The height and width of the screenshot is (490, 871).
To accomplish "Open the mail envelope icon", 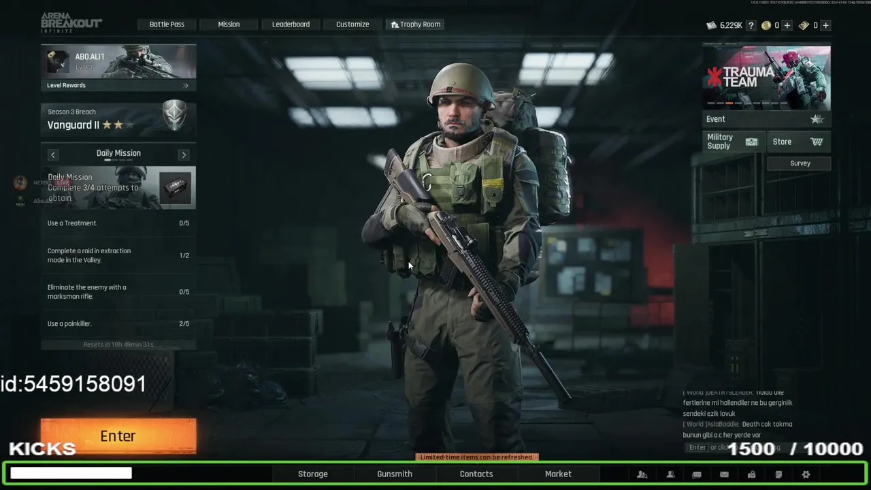I will [724, 474].
